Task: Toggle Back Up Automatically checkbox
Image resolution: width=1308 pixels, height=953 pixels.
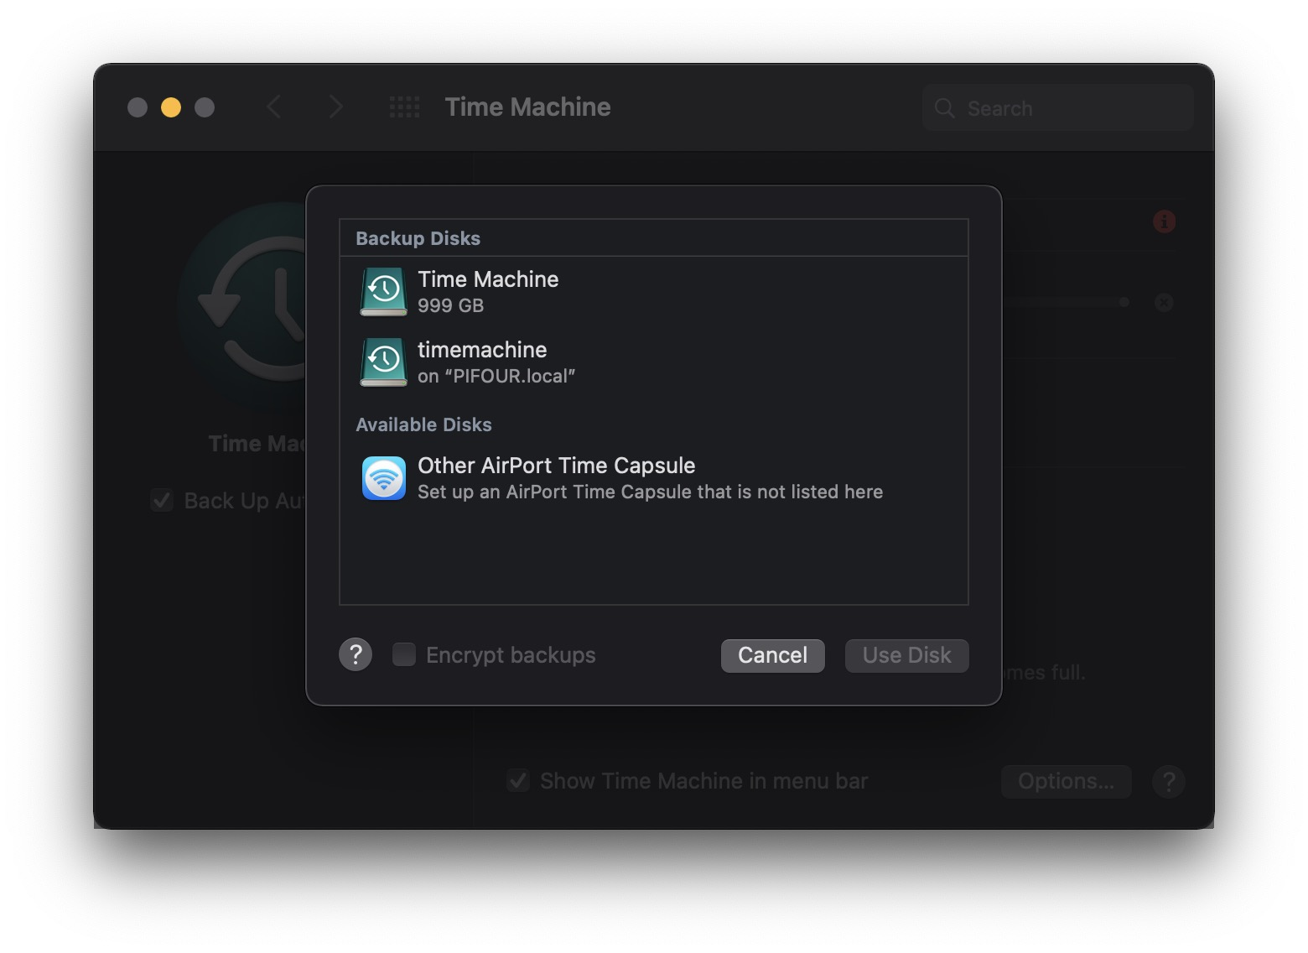Action: click(x=162, y=501)
